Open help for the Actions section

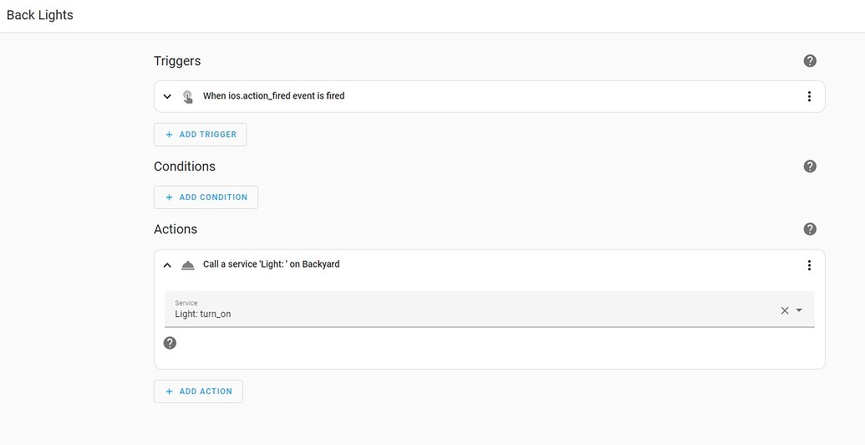tap(809, 229)
